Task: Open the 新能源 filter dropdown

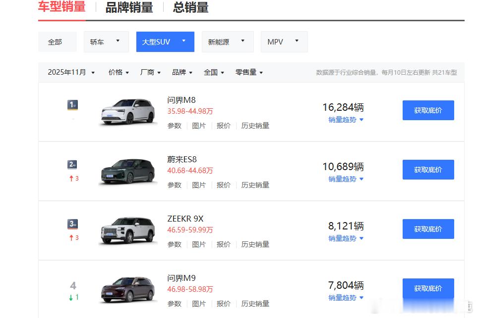Action: (x=227, y=42)
